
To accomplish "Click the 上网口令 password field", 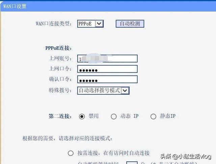I will pos(107,69).
